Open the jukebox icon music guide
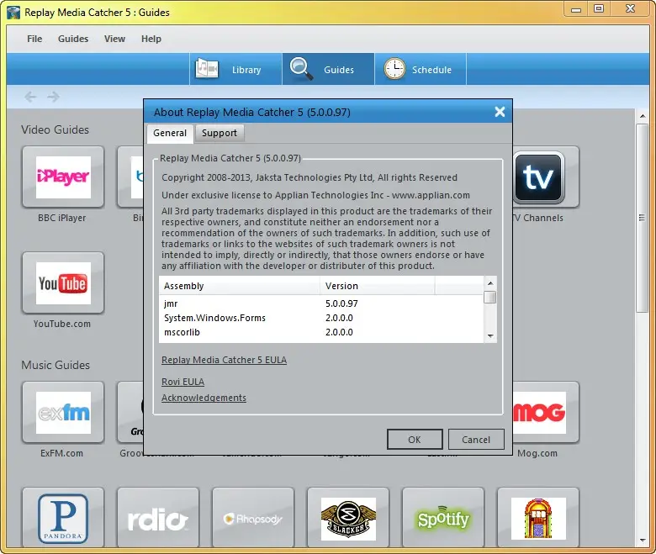This screenshot has height=554, width=656. click(x=538, y=519)
